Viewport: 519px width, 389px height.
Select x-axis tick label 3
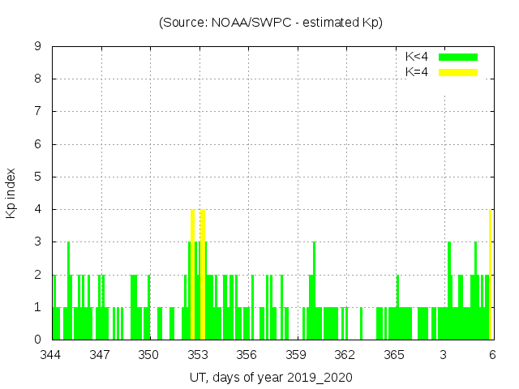coord(443,355)
